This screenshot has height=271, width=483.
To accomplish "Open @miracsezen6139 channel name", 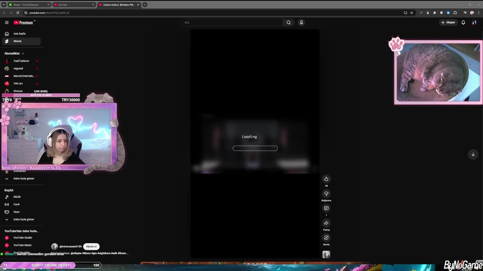I will click(x=71, y=247).
